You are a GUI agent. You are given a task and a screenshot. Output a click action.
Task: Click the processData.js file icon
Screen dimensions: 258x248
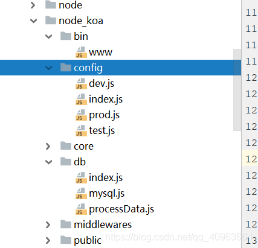tap(81, 209)
